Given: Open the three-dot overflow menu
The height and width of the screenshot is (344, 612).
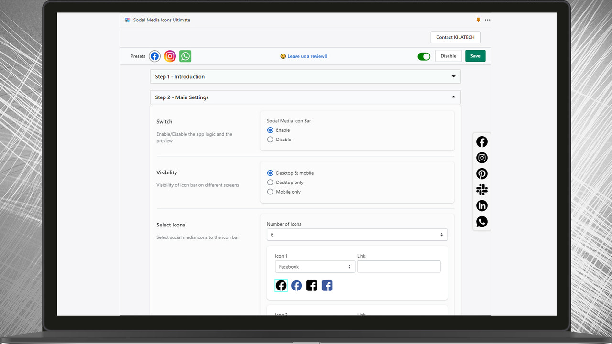Looking at the screenshot, I should 487,20.
